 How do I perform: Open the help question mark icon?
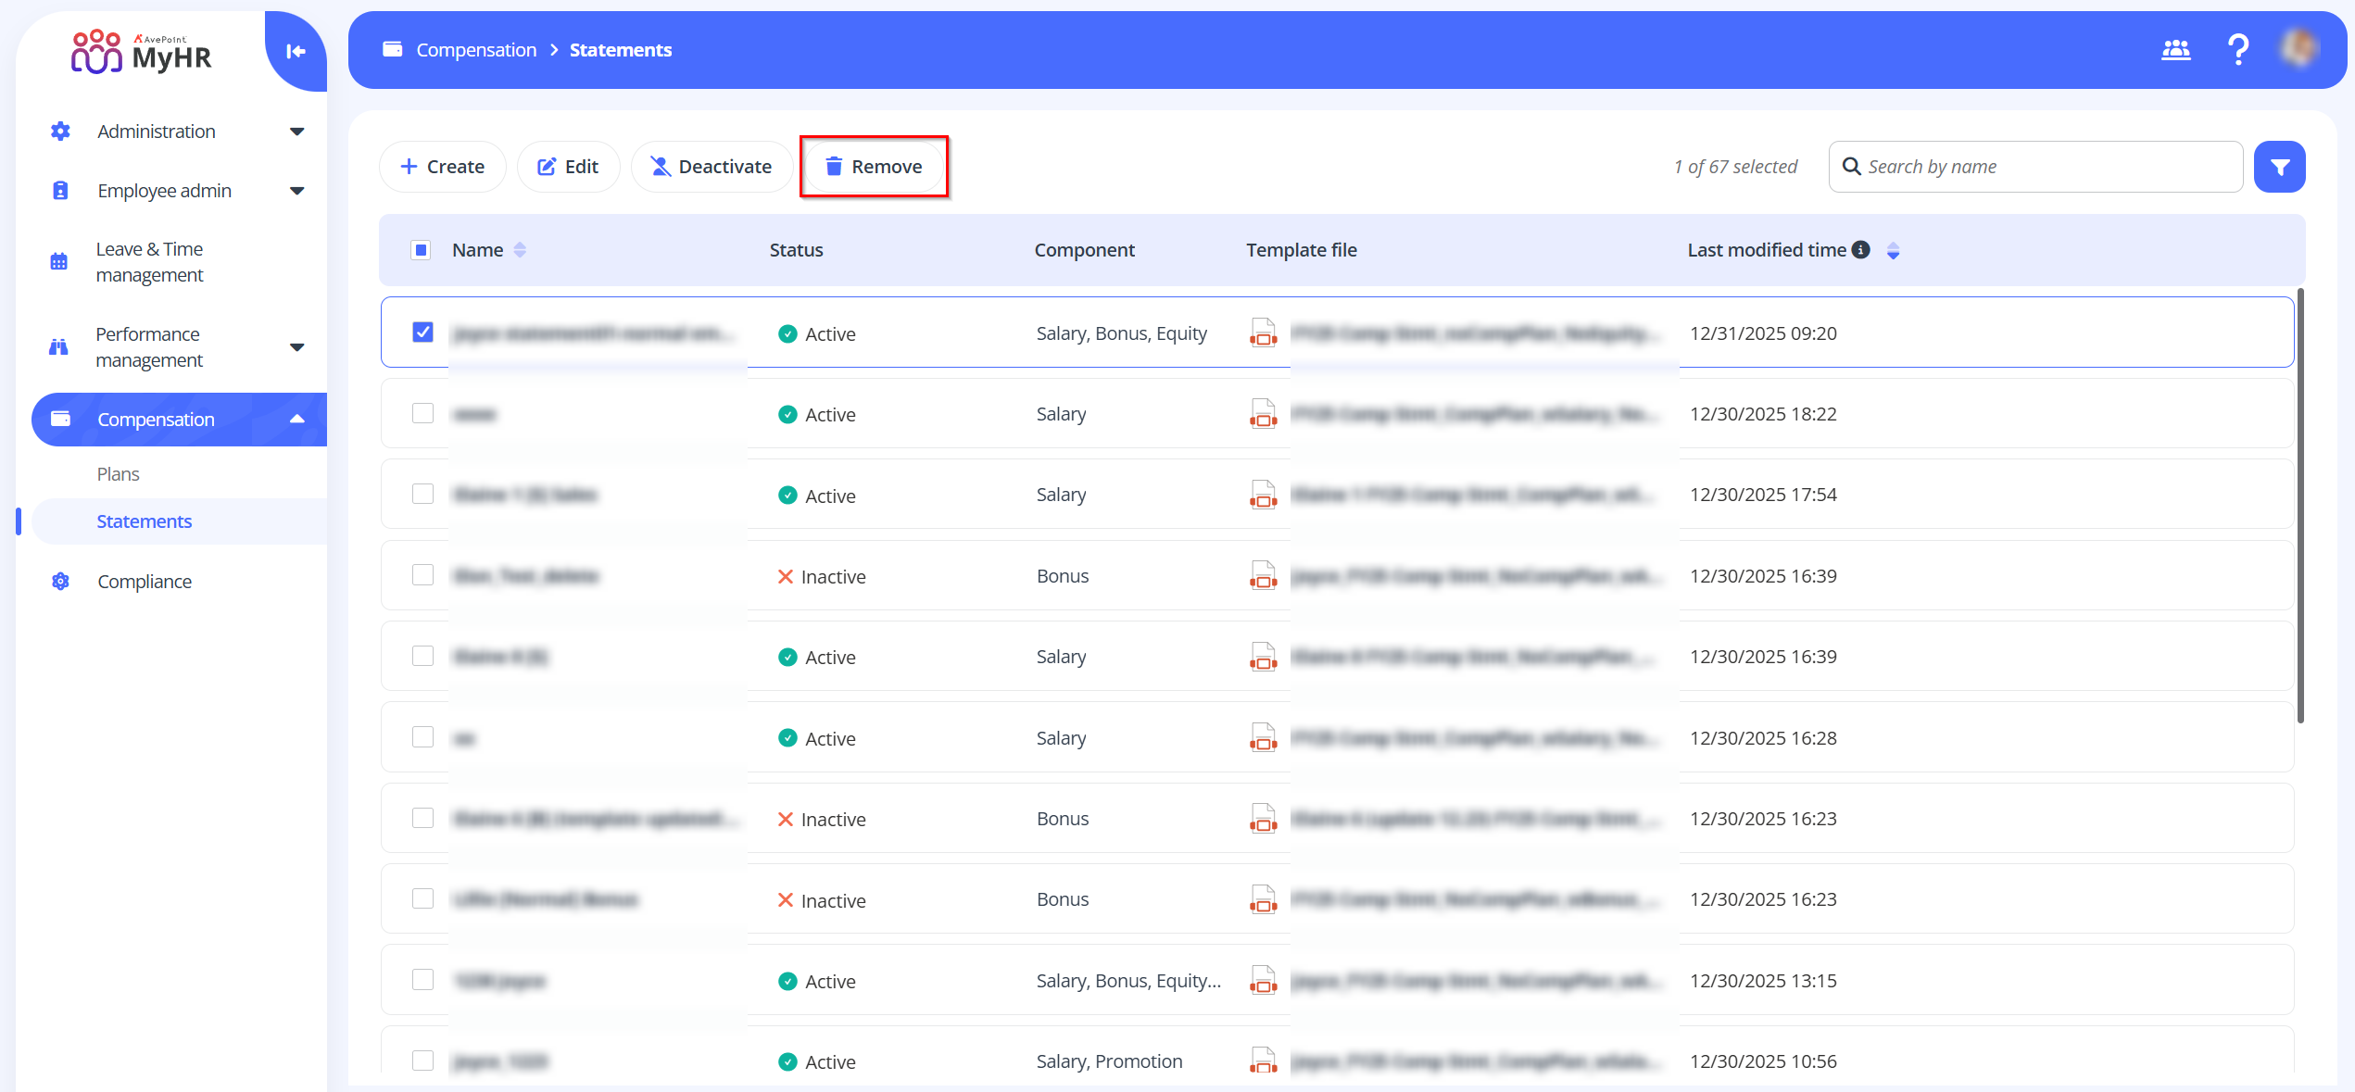[x=2238, y=49]
